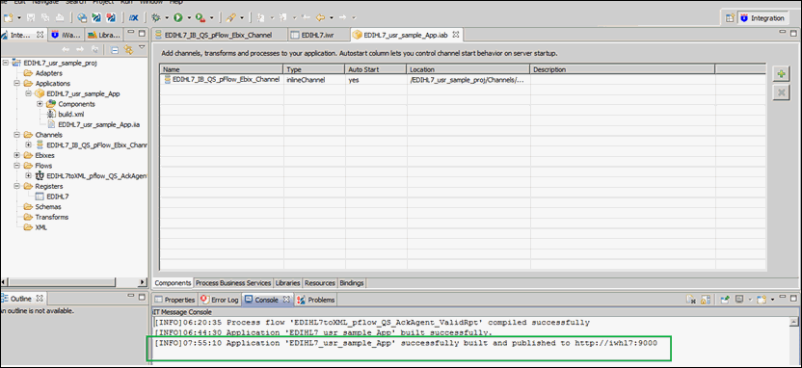
Task: Expand the Ebixes folder
Action: (17, 155)
